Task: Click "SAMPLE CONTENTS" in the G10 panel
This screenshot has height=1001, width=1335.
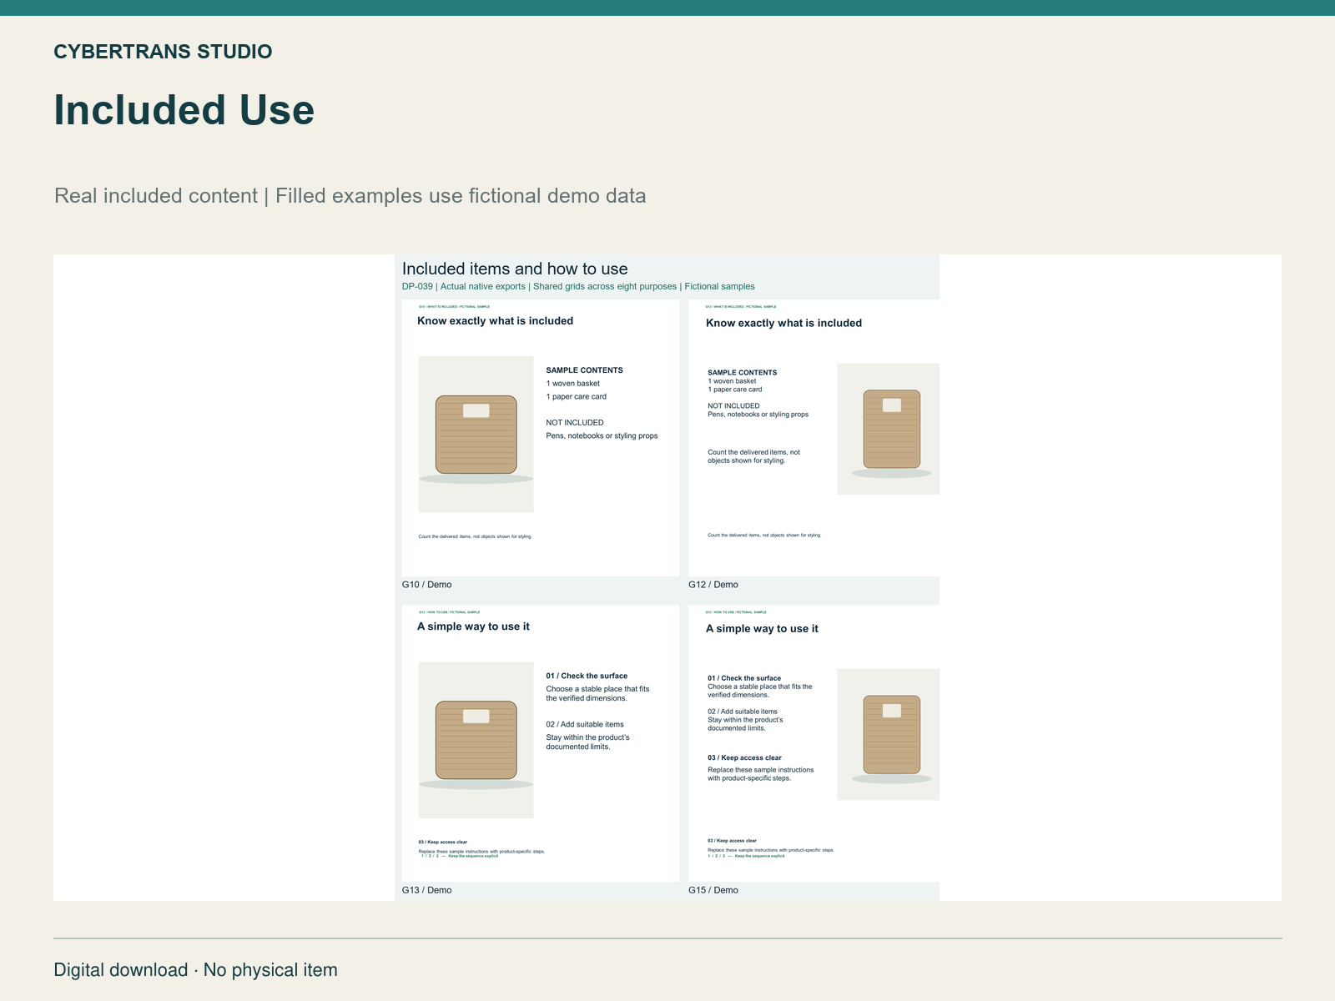Action: coord(585,370)
